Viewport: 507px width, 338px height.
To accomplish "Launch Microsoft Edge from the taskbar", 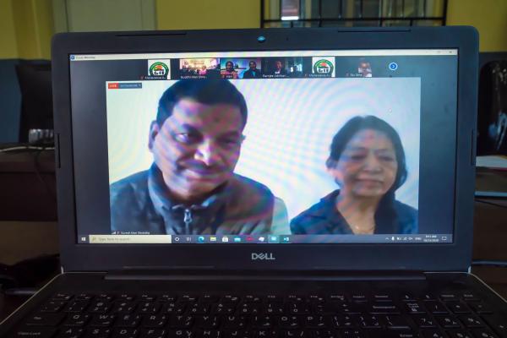I will click(x=200, y=239).
